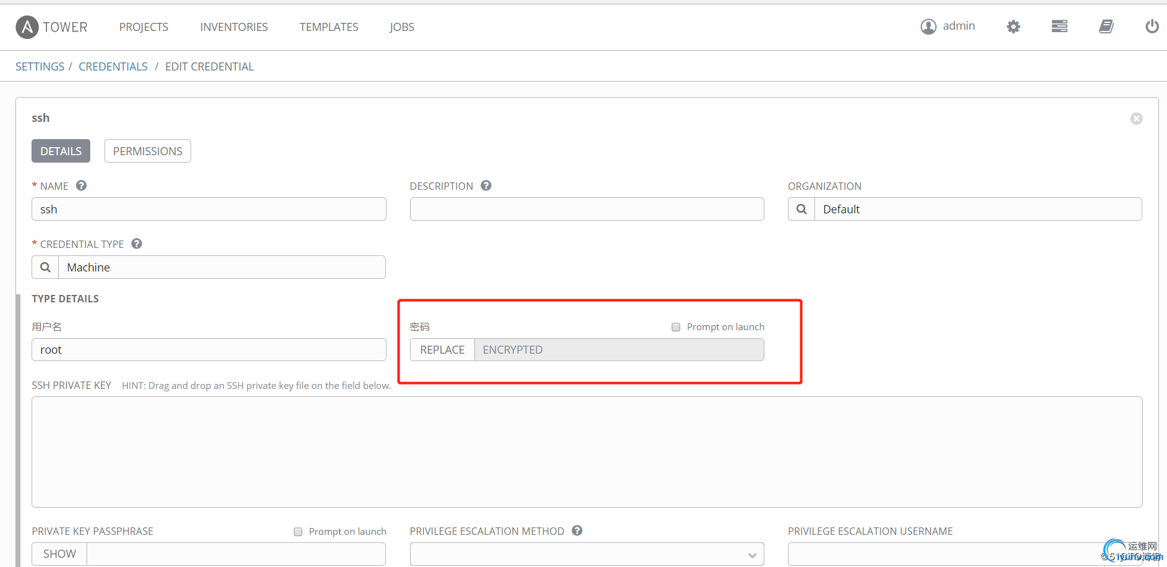Focus PRIVILEGE ESCALATION USERNAME input

pos(965,554)
